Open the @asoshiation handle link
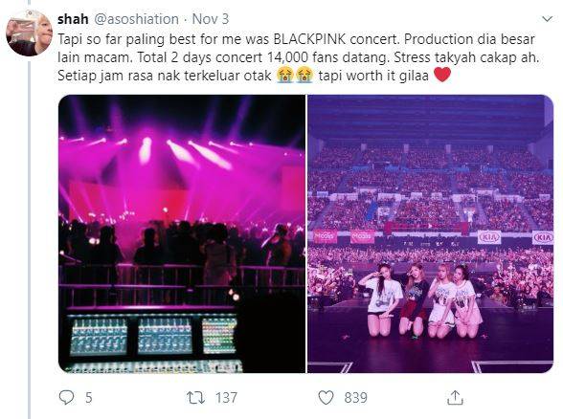 (x=136, y=19)
